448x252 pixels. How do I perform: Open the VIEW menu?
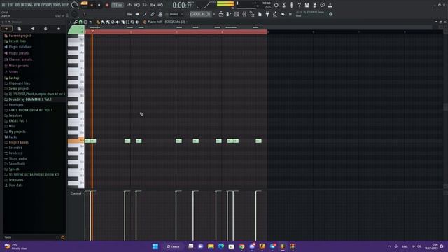37,5
